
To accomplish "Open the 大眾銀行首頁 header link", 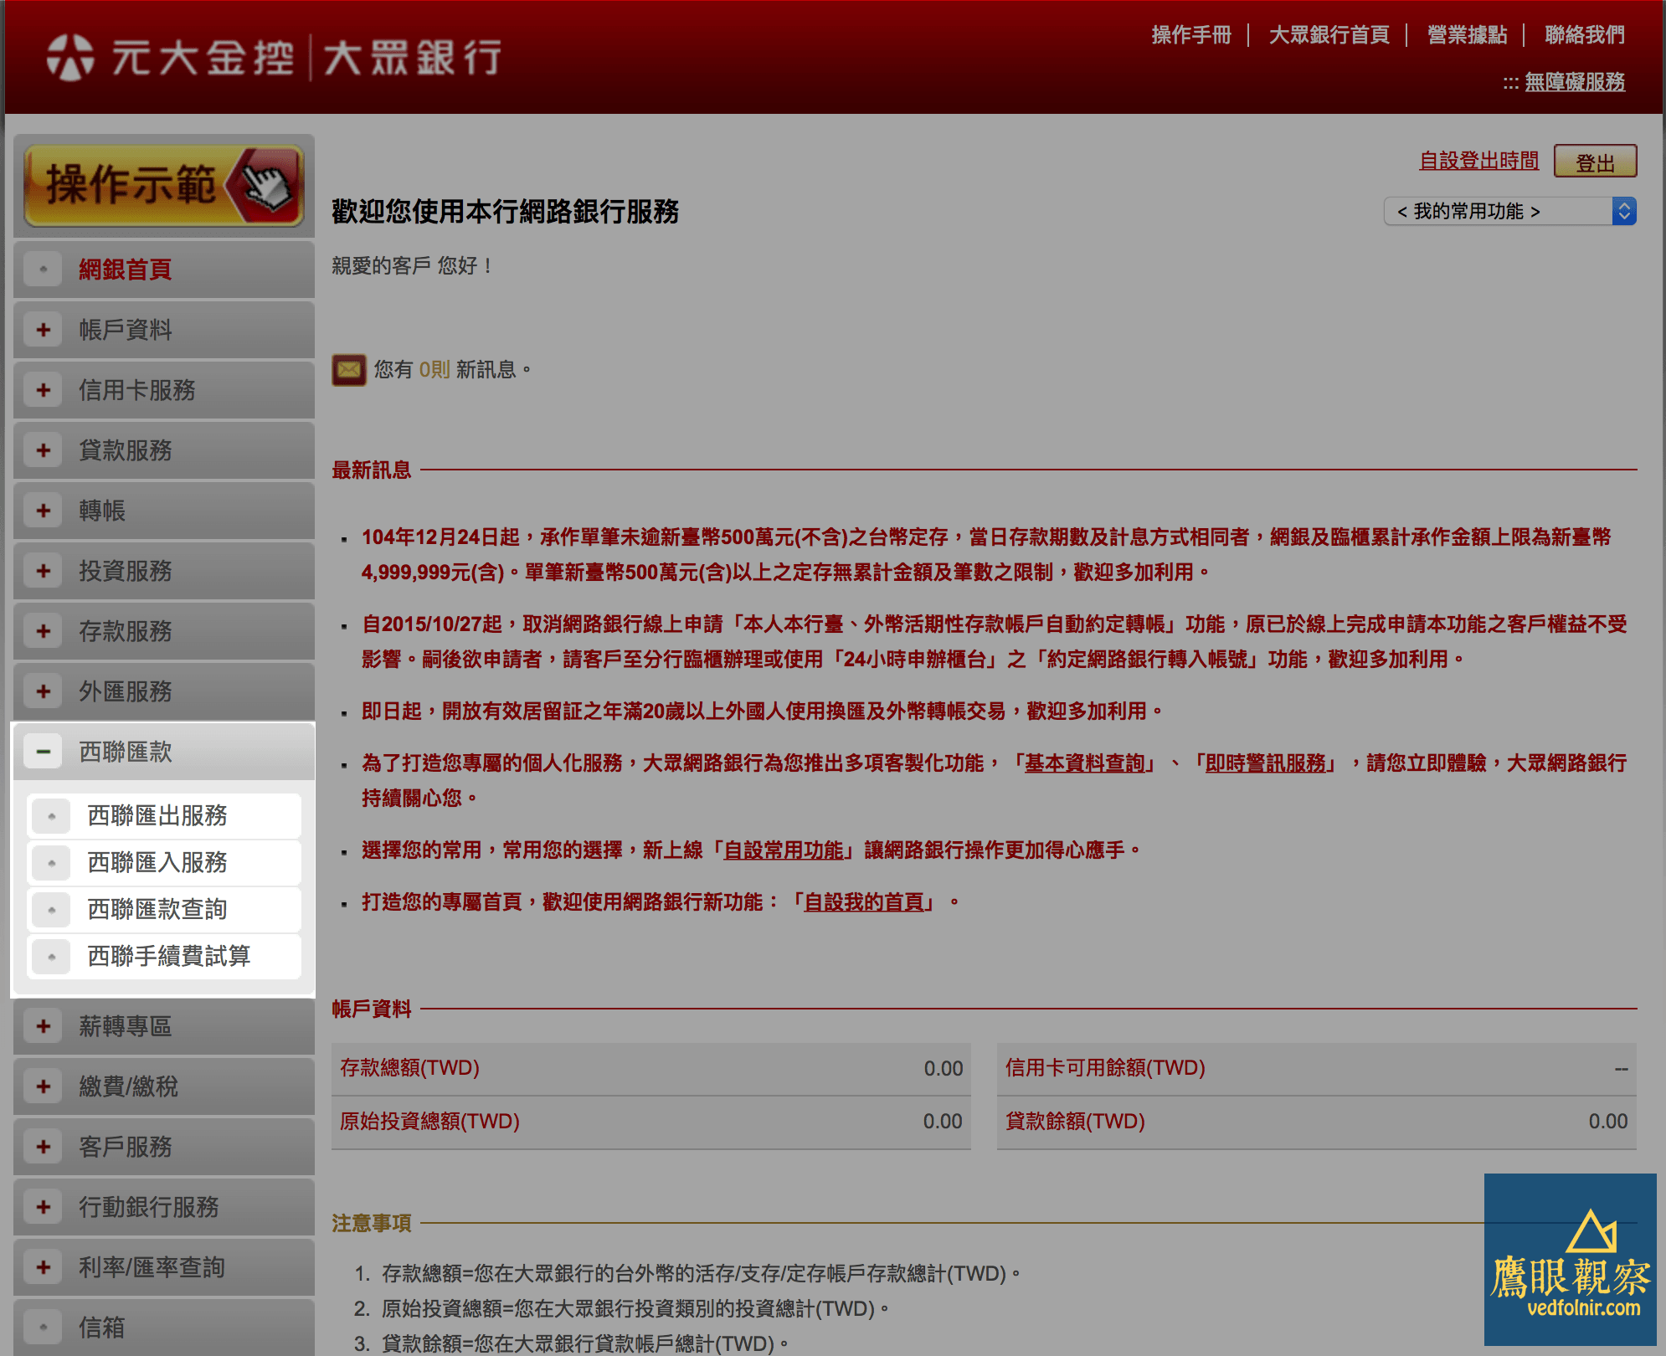I will [1329, 35].
